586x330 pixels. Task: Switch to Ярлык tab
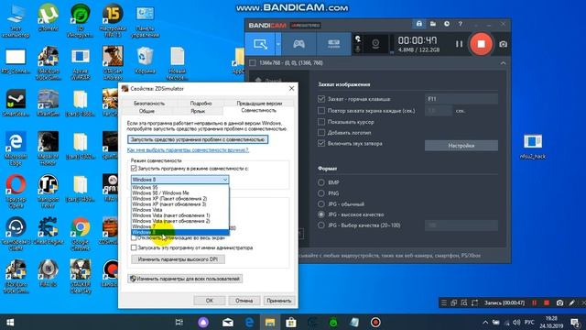click(198, 111)
